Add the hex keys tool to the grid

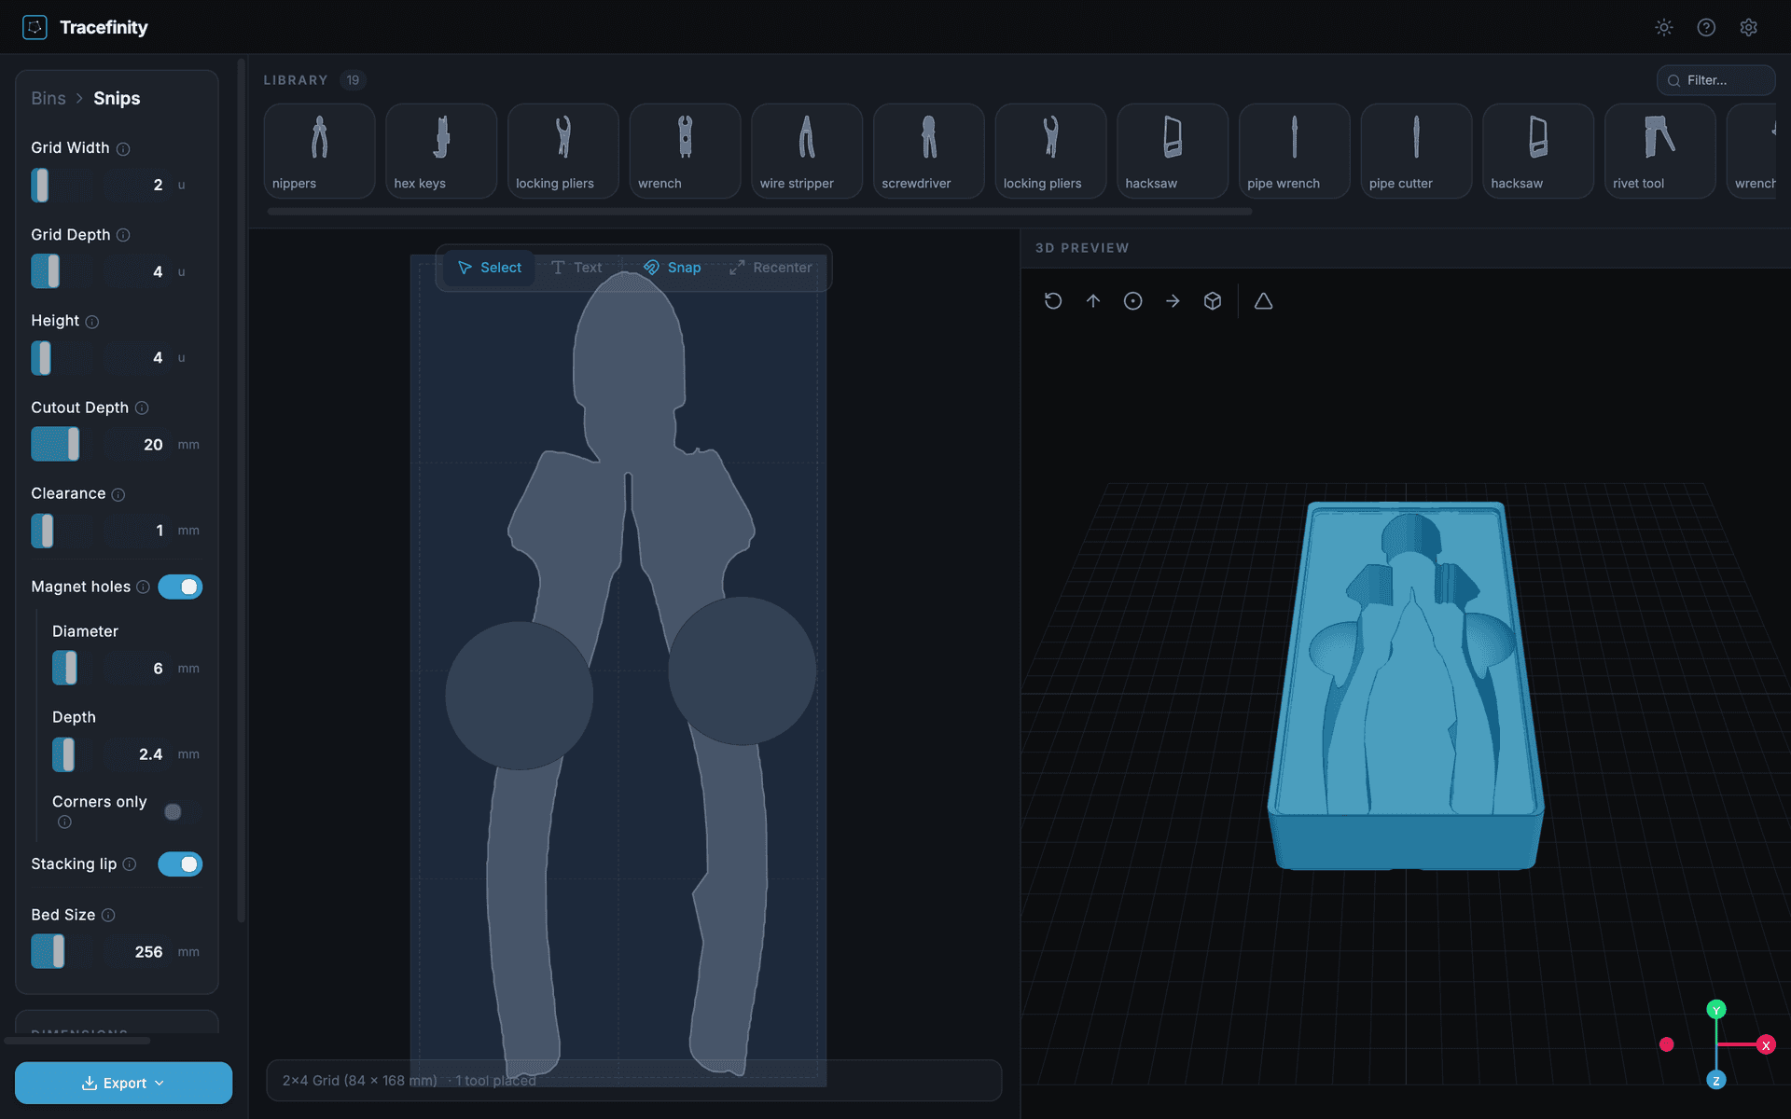pos(440,149)
